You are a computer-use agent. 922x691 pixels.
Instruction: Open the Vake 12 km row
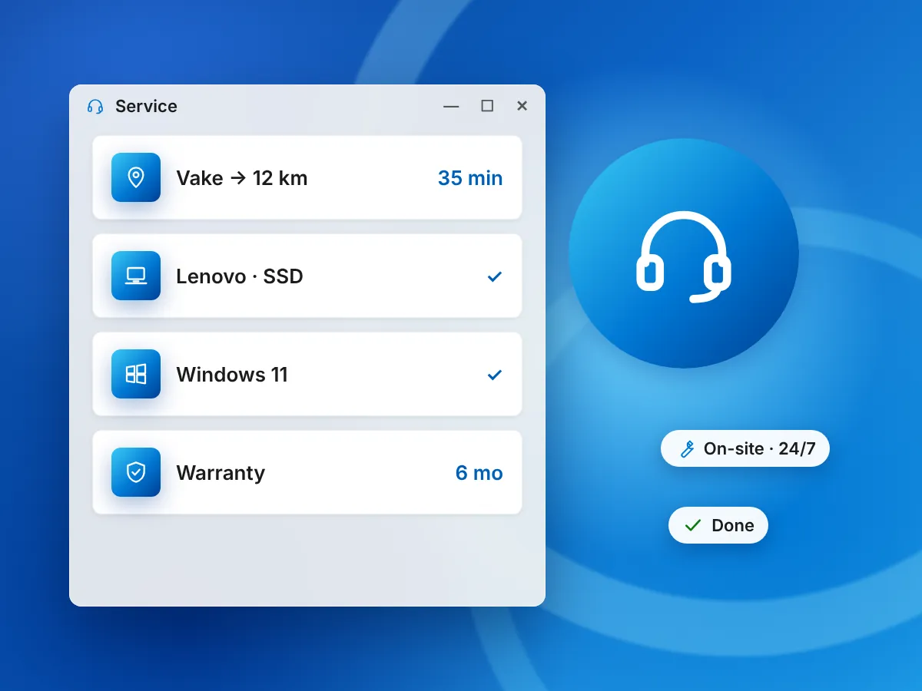[307, 177]
